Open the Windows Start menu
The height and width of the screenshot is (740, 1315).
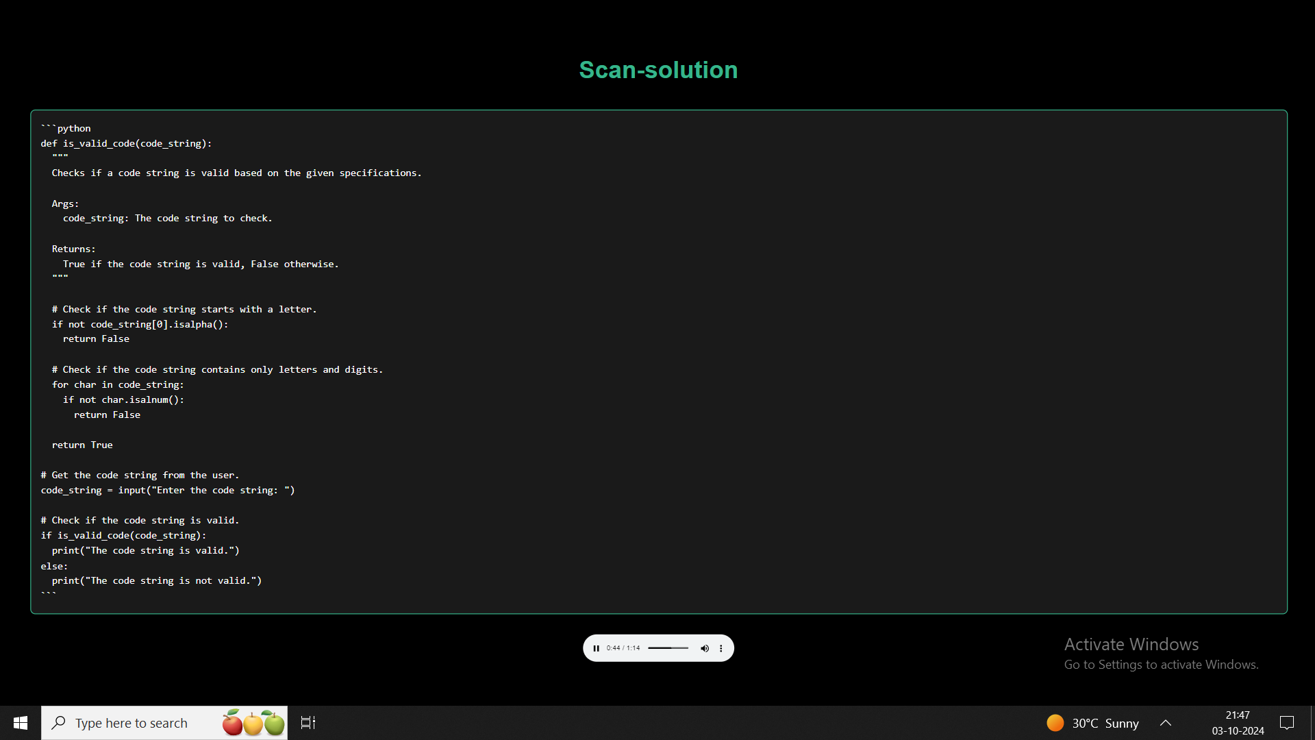pos(21,723)
